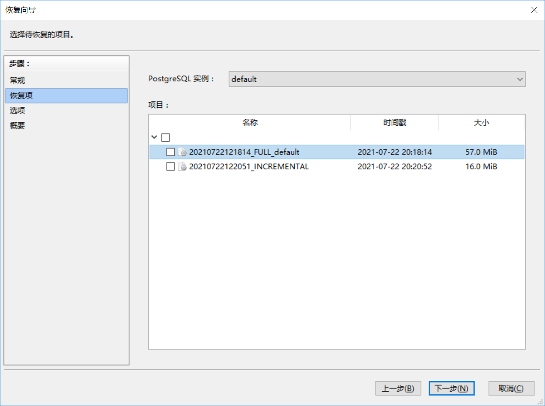545x406 pixels.
Task: Collapse the root tree chevron
Action: (x=154, y=137)
